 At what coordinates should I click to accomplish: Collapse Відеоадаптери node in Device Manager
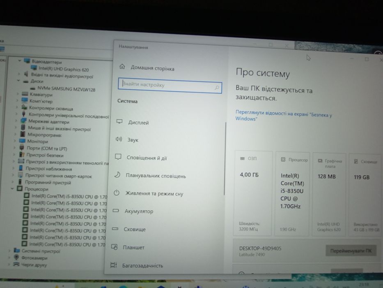coord(20,60)
